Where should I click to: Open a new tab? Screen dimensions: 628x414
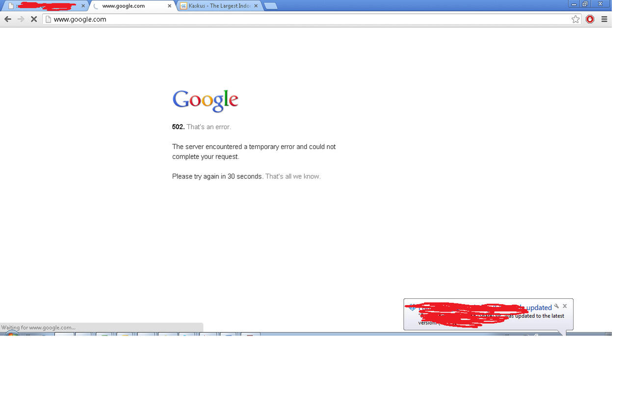click(271, 6)
